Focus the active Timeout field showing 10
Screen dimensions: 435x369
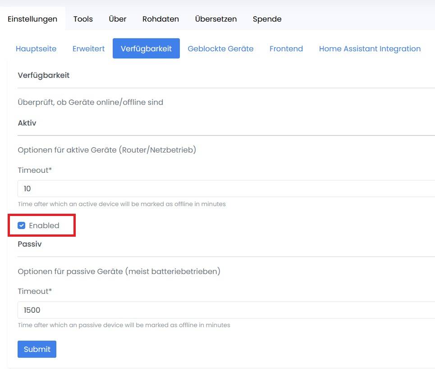225,189
